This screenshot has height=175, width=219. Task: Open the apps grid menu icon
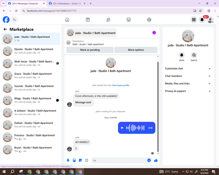(x=194, y=20)
